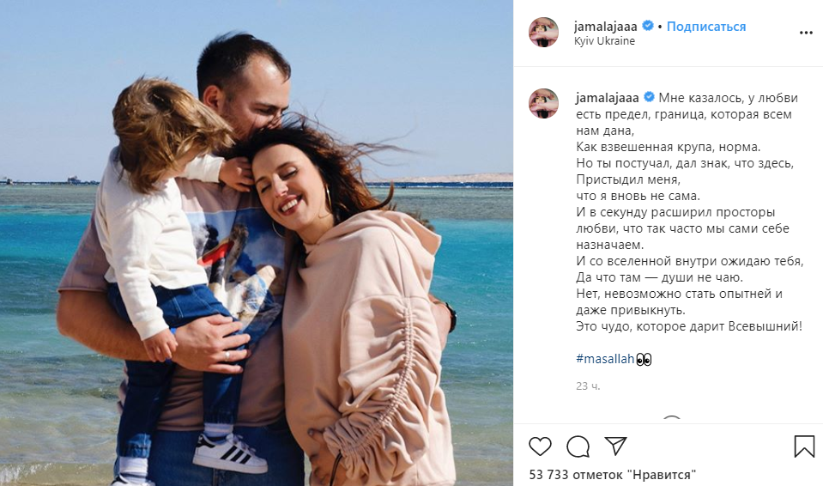Click the 23 ч. timestamp

click(x=587, y=386)
